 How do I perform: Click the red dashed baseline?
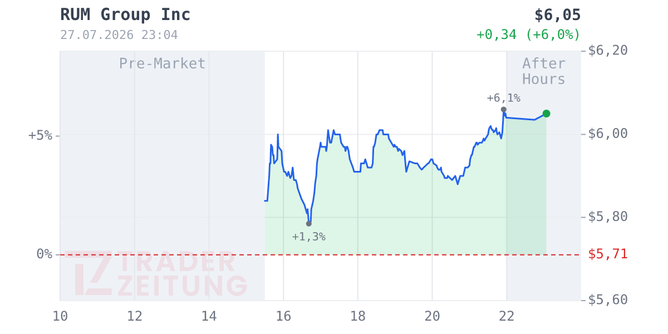pos(320,254)
